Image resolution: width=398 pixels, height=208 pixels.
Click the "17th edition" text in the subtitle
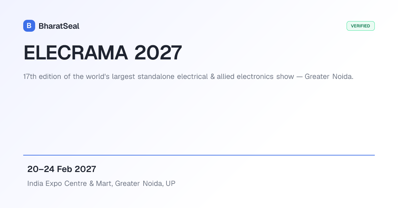click(42, 77)
